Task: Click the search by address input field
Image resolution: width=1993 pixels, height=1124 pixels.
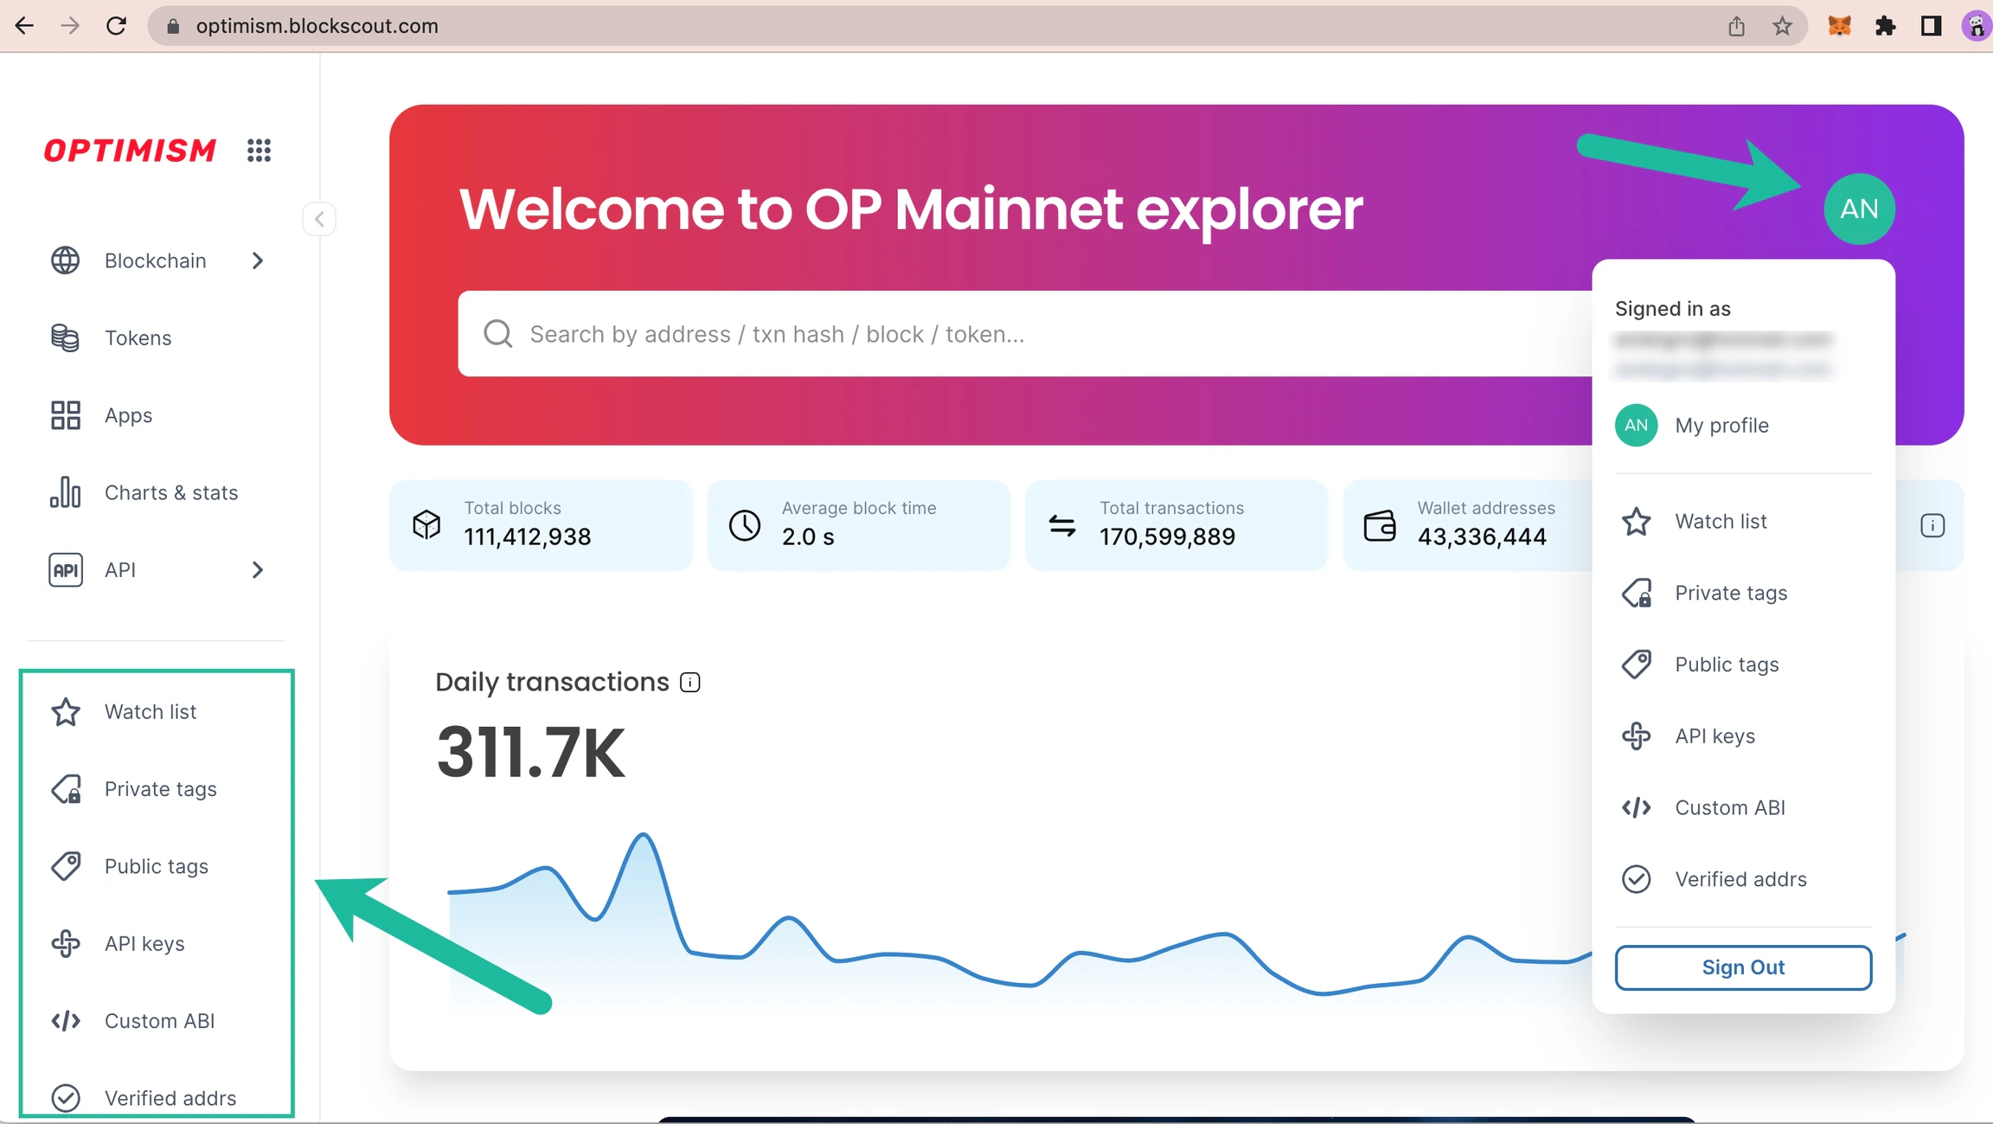Action: point(1021,334)
